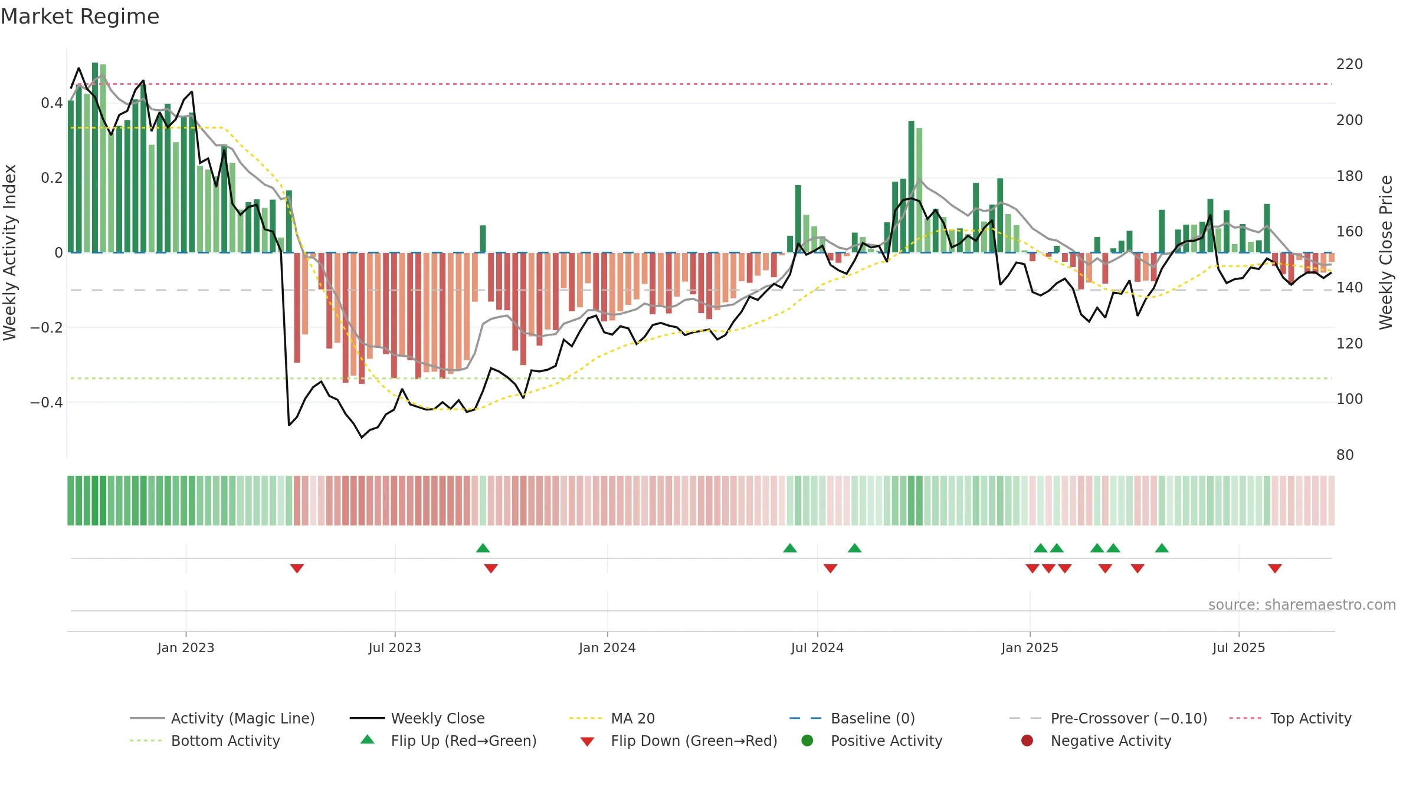Toggle the Baseline (0) legend entry
This screenshot has width=1416, height=796.
pyautogui.click(x=852, y=718)
